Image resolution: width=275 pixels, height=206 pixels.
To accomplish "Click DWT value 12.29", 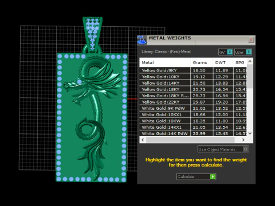I will [222, 77].
